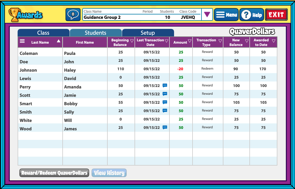Sort by Last Transaction Date triangle
The image size is (295, 189).
click(167, 41)
